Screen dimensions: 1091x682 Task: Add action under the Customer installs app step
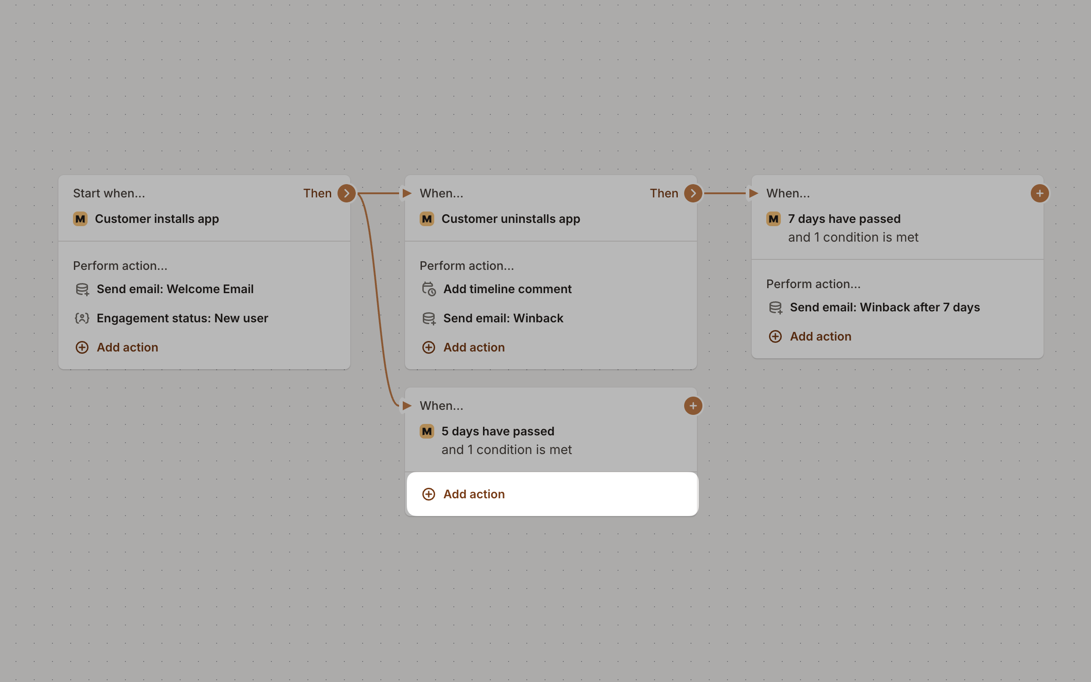(x=117, y=347)
